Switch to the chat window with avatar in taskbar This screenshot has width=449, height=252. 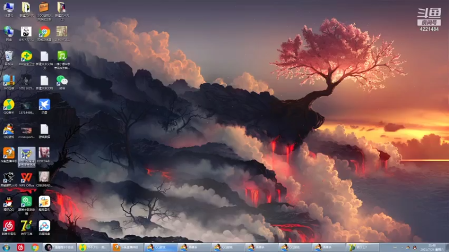pyautogui.click(x=59, y=248)
